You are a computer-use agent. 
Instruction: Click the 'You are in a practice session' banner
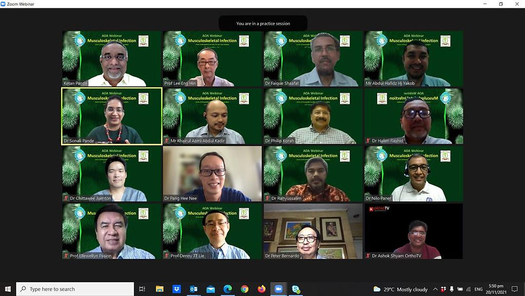click(x=263, y=23)
